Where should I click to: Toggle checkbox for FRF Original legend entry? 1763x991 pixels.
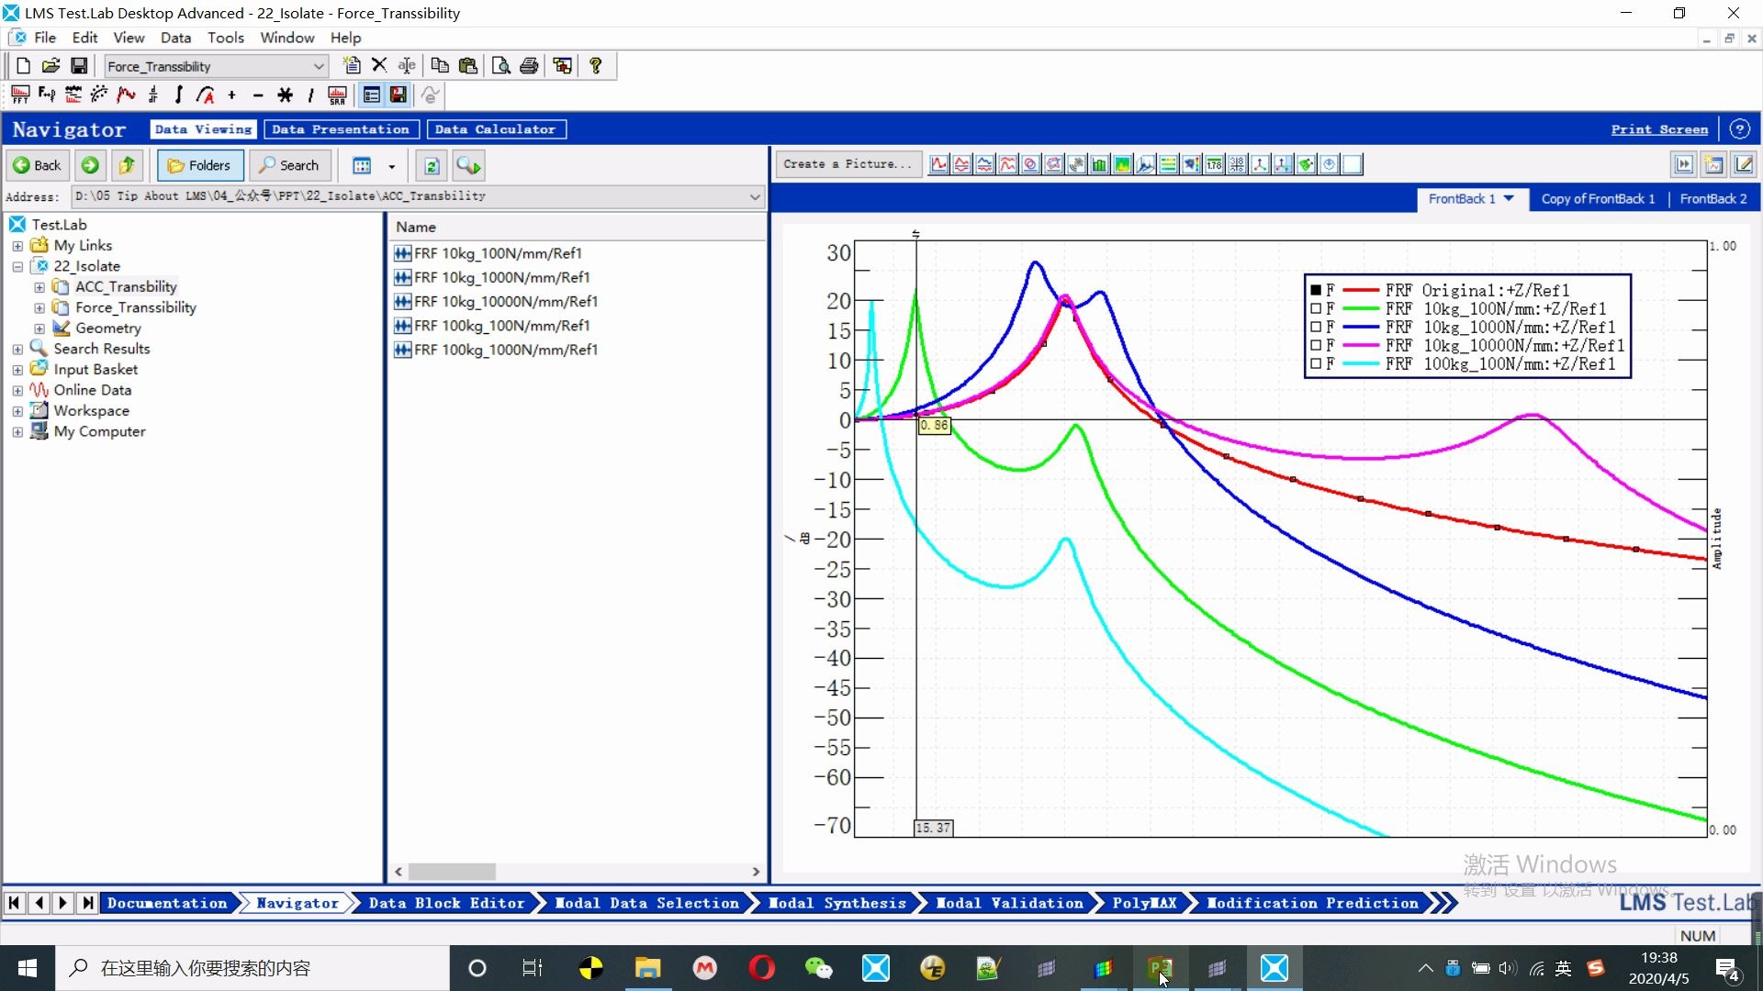coord(1316,290)
